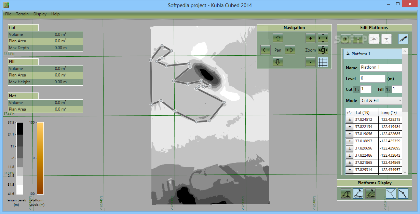Open the File menu

click(x=8, y=14)
